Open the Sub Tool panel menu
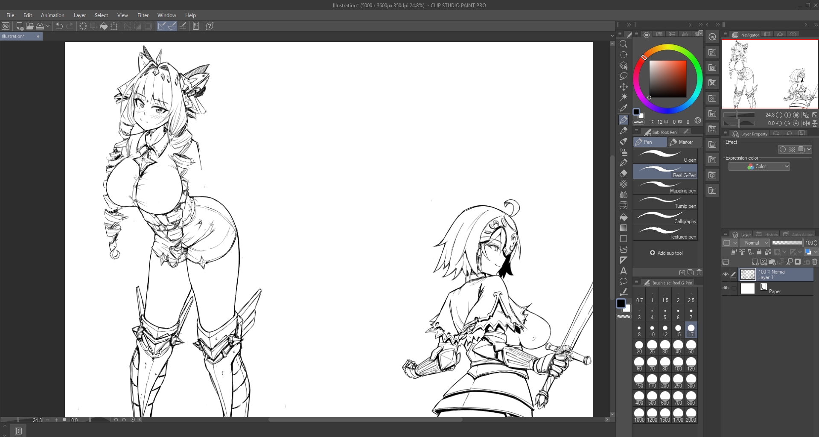The height and width of the screenshot is (437, 819). [636, 132]
